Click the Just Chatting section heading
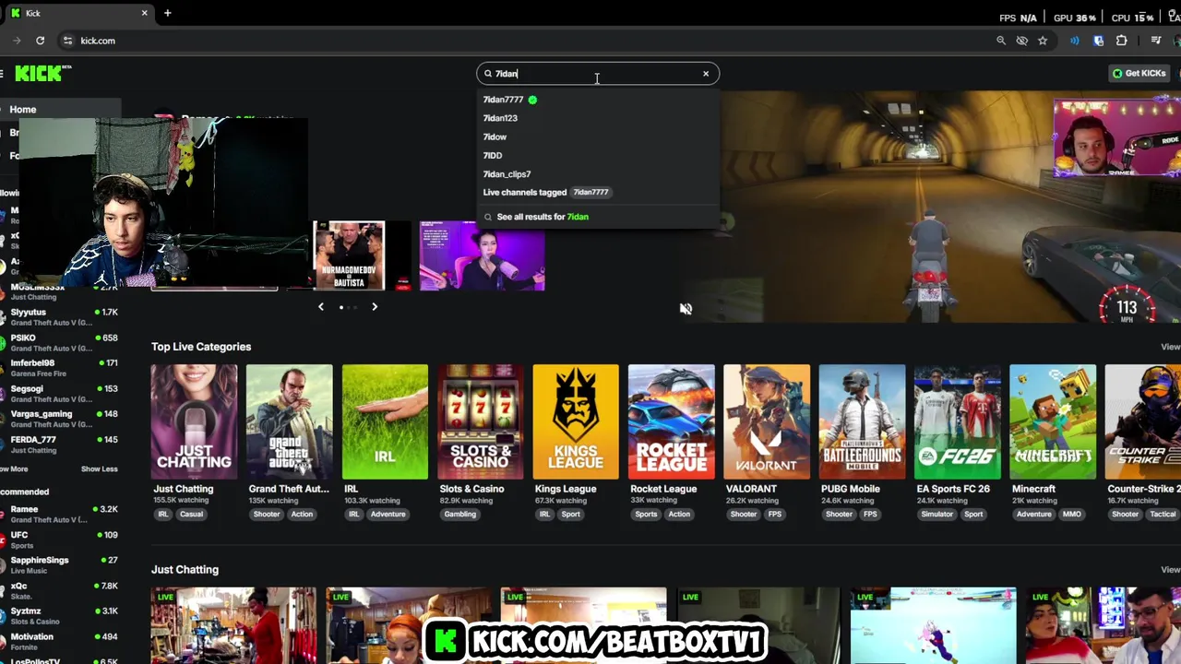This screenshot has width=1181, height=664. (185, 570)
